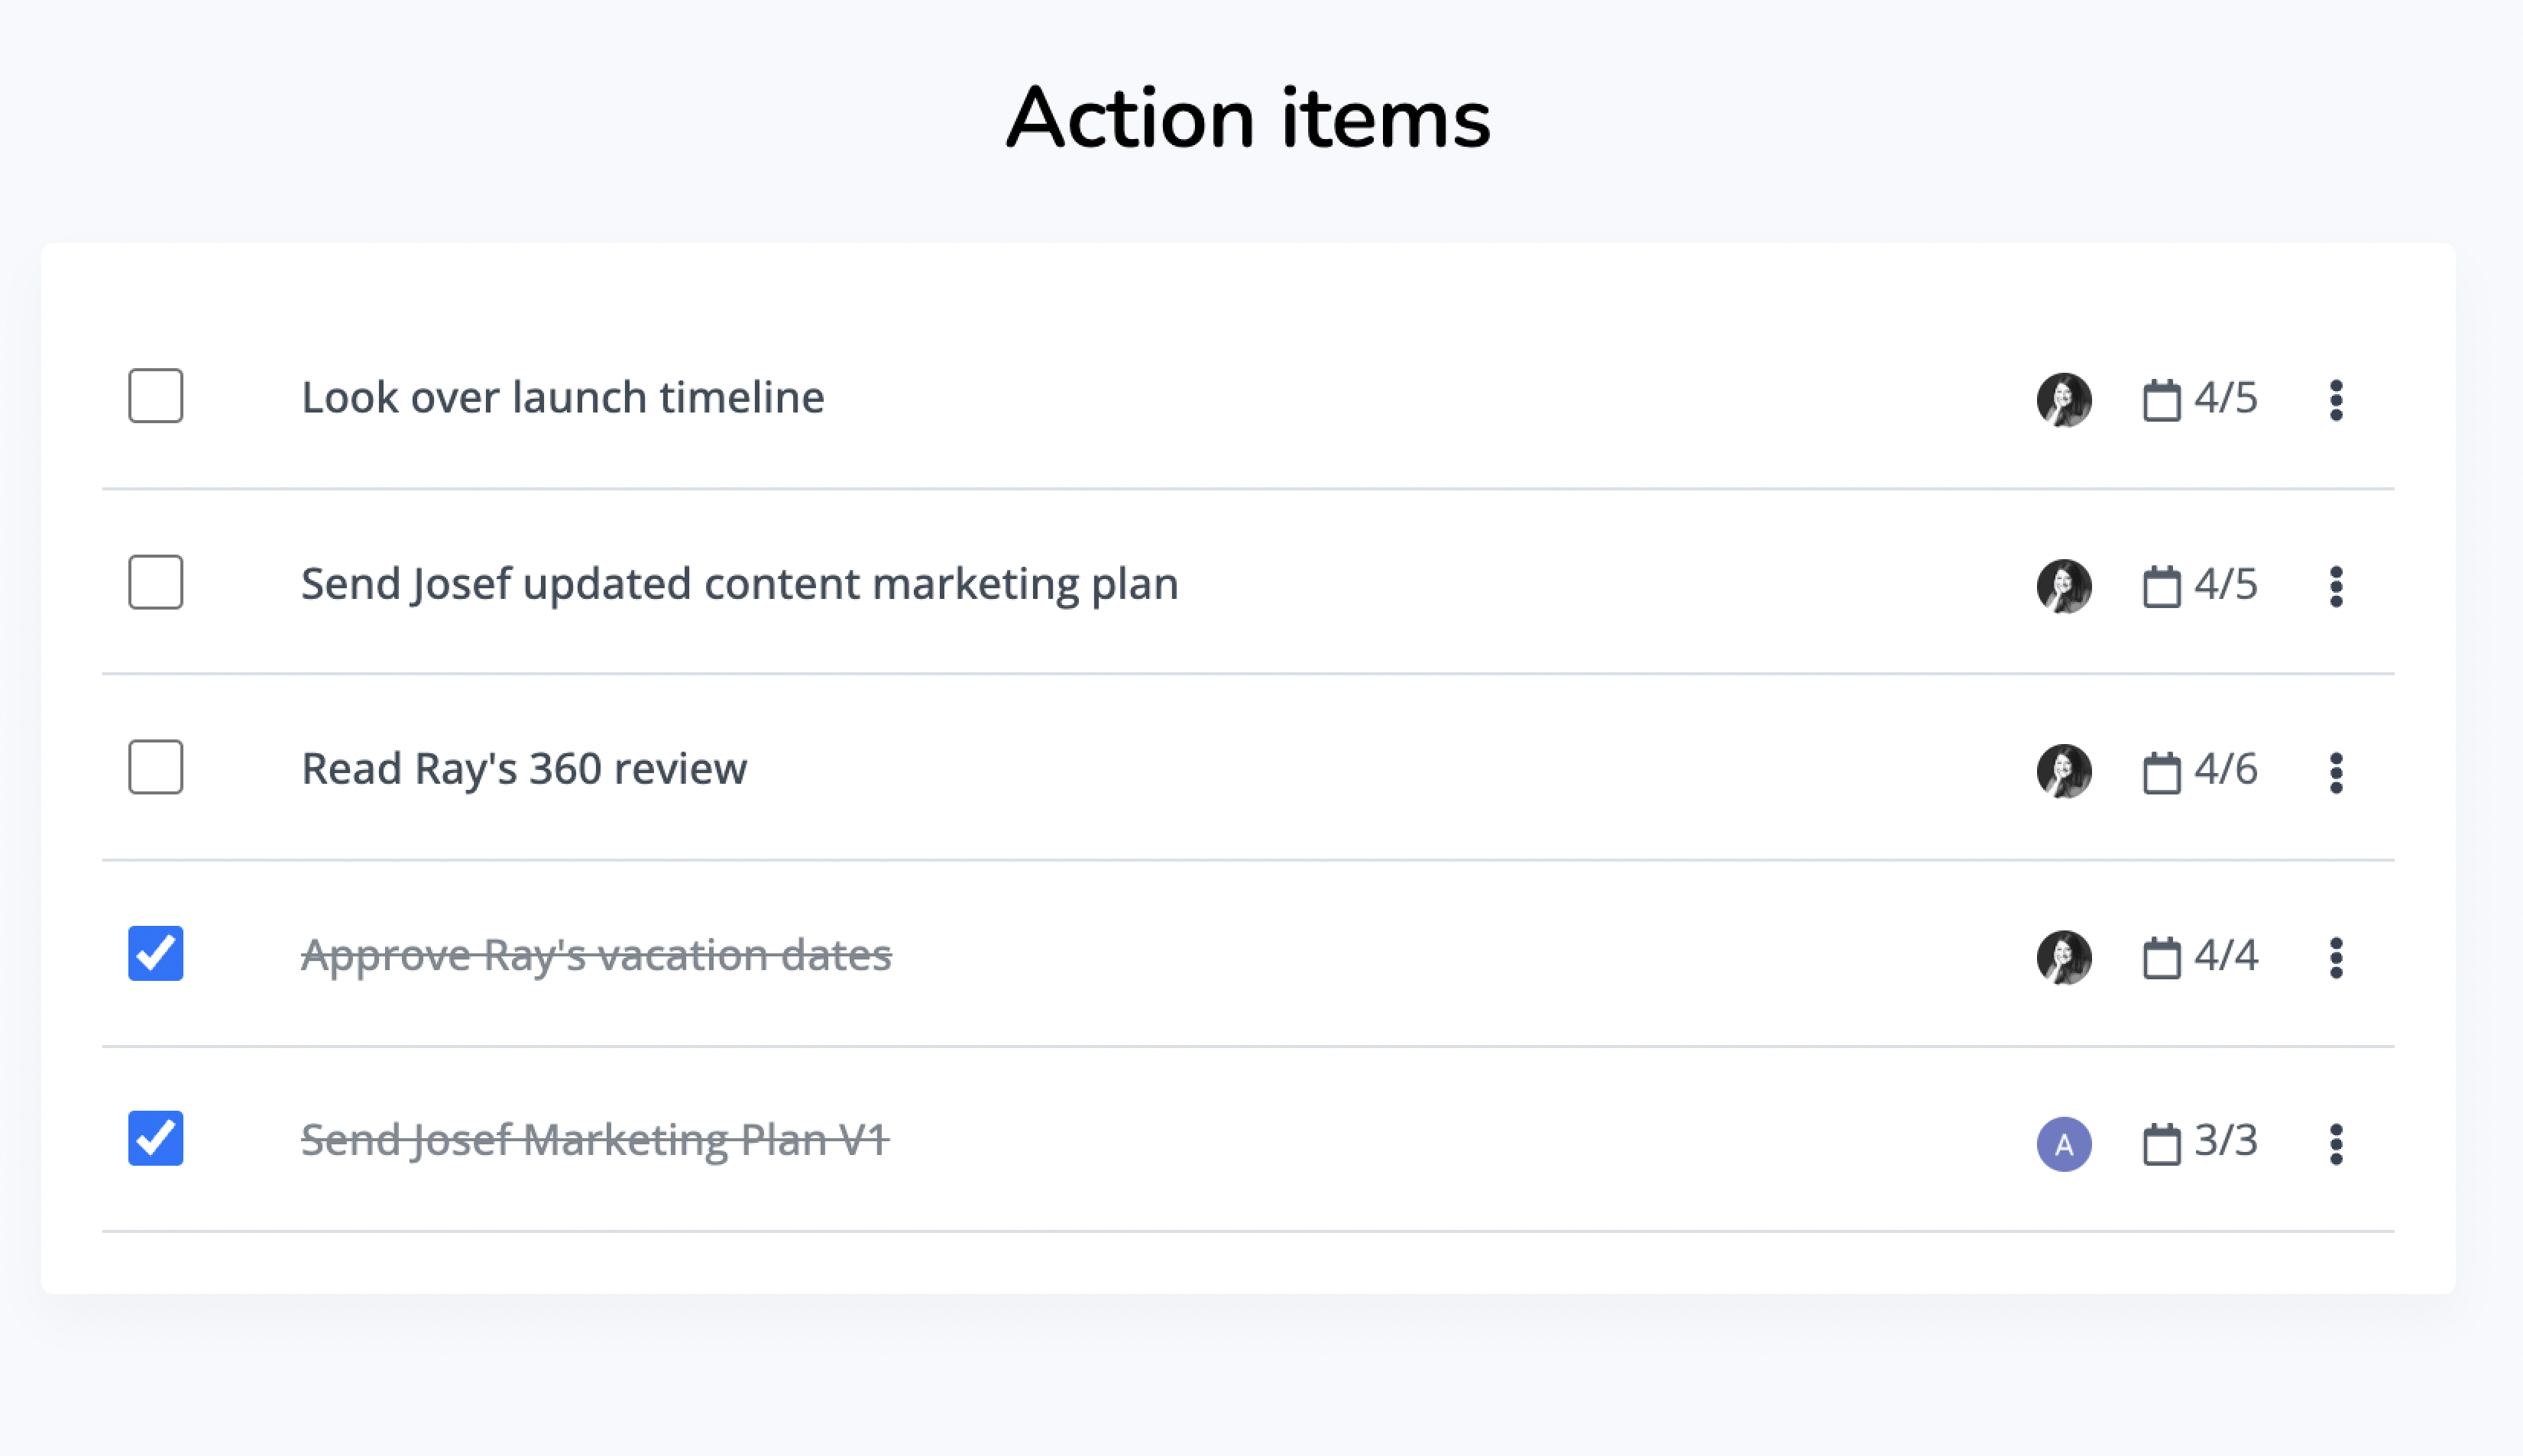Click assignee photo on Approve Ray's vacation dates
The height and width of the screenshot is (1456, 2523).
2064,958
